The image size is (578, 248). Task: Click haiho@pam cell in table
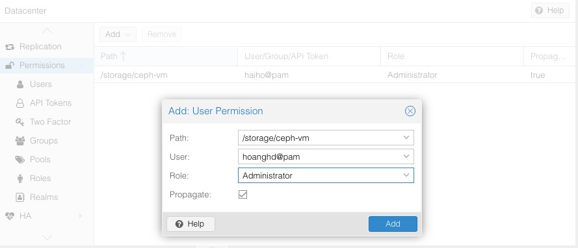(x=266, y=75)
